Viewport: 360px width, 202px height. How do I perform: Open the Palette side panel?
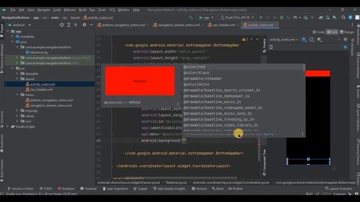pos(264,45)
